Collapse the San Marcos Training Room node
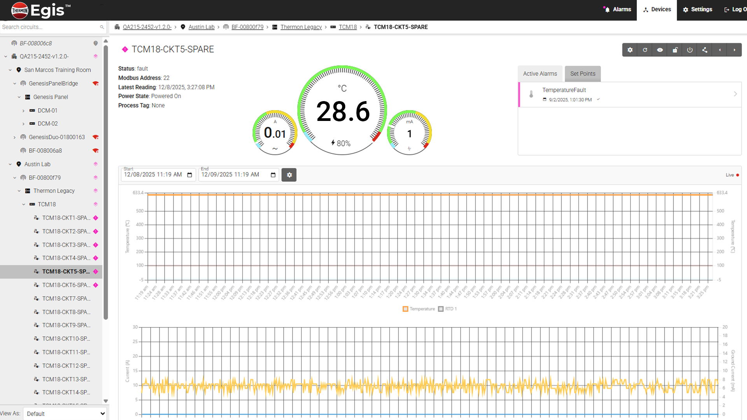Image resolution: width=747 pixels, height=420 pixels. [10, 70]
